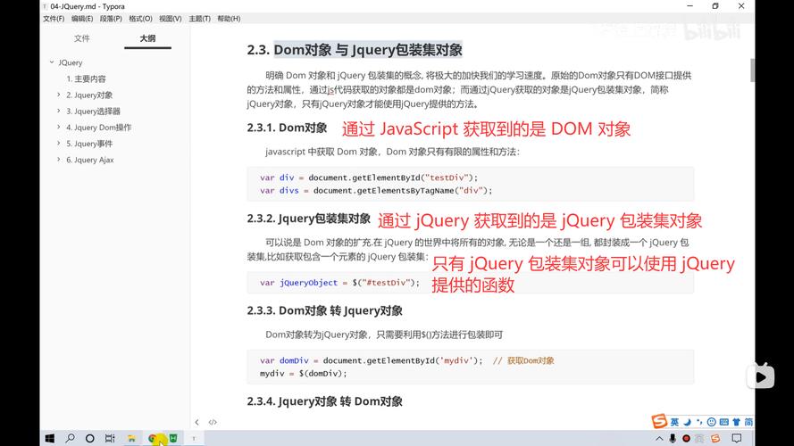The height and width of the screenshot is (446, 794).
Task: Expand the 3. Jquery选择器 outline arrow
Action: [x=59, y=111]
